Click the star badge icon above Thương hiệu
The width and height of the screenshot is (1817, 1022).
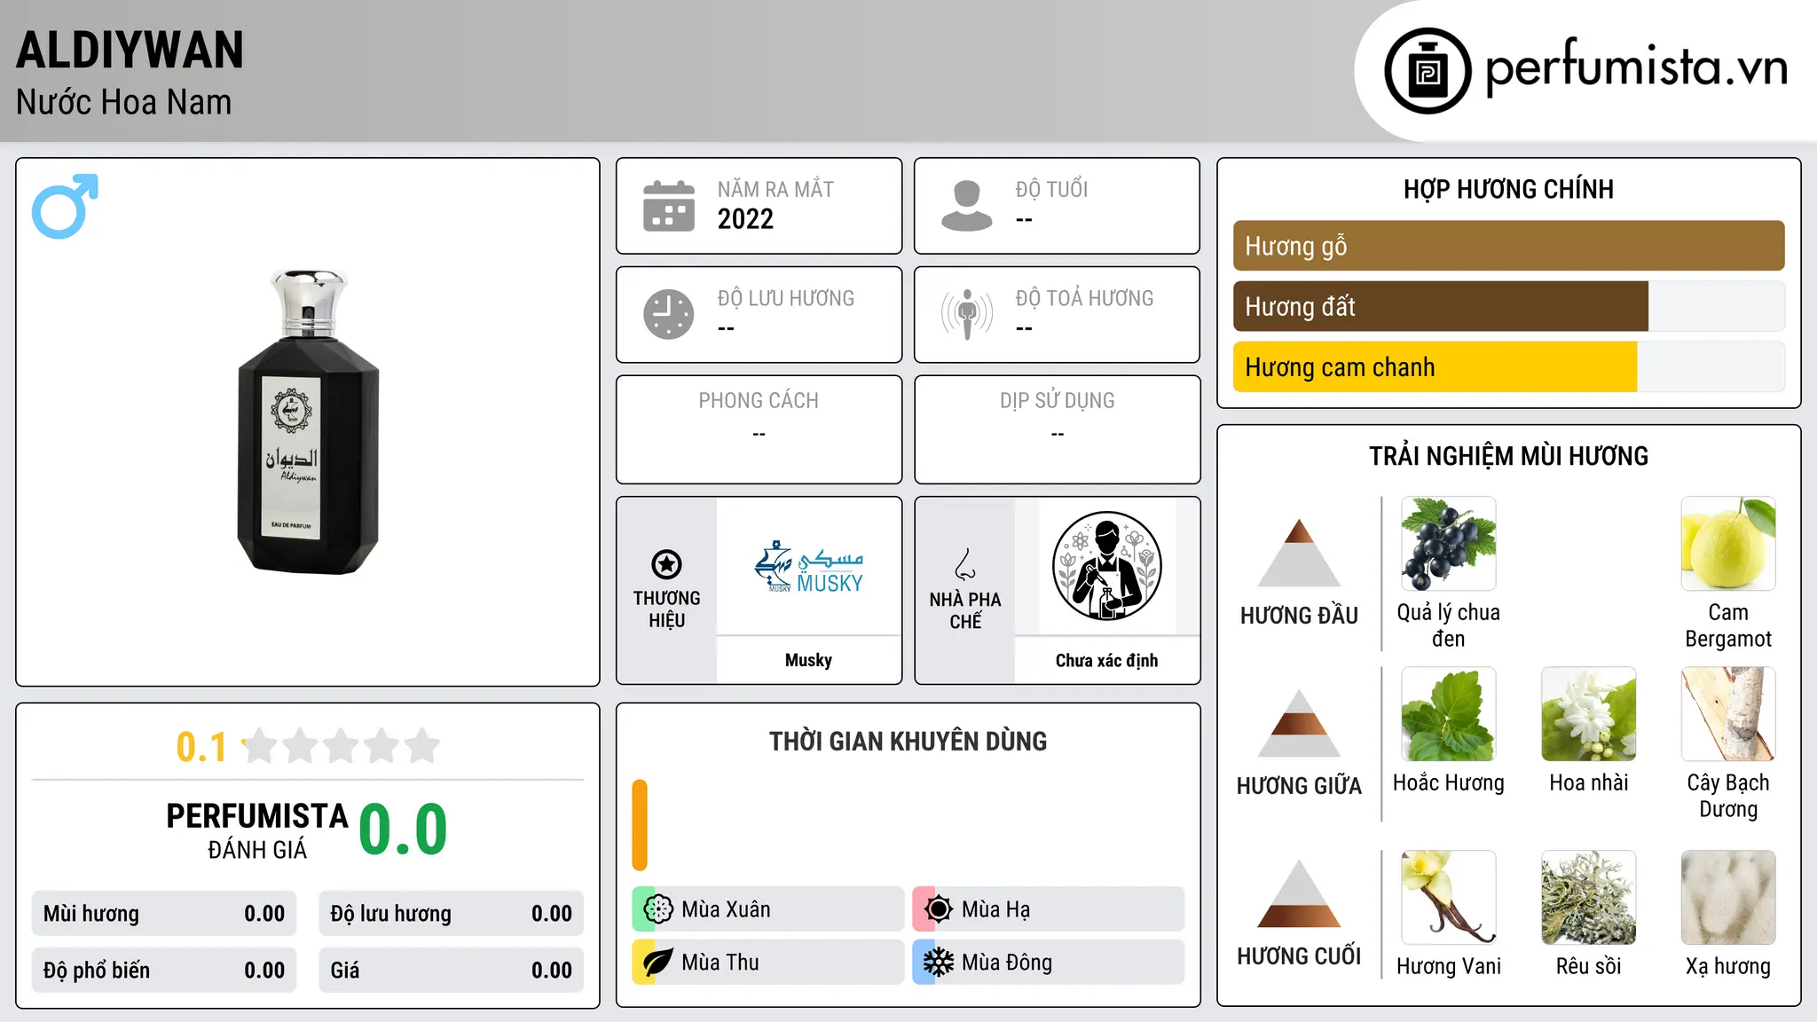coord(666,564)
